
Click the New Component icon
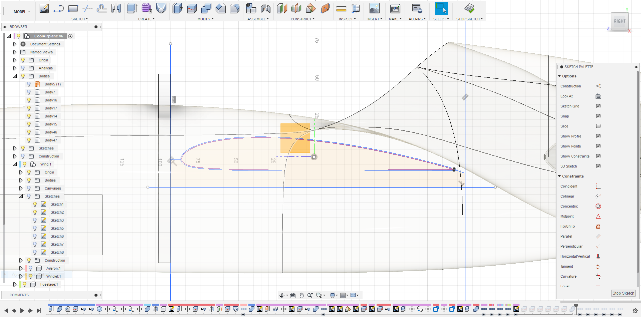(251, 8)
